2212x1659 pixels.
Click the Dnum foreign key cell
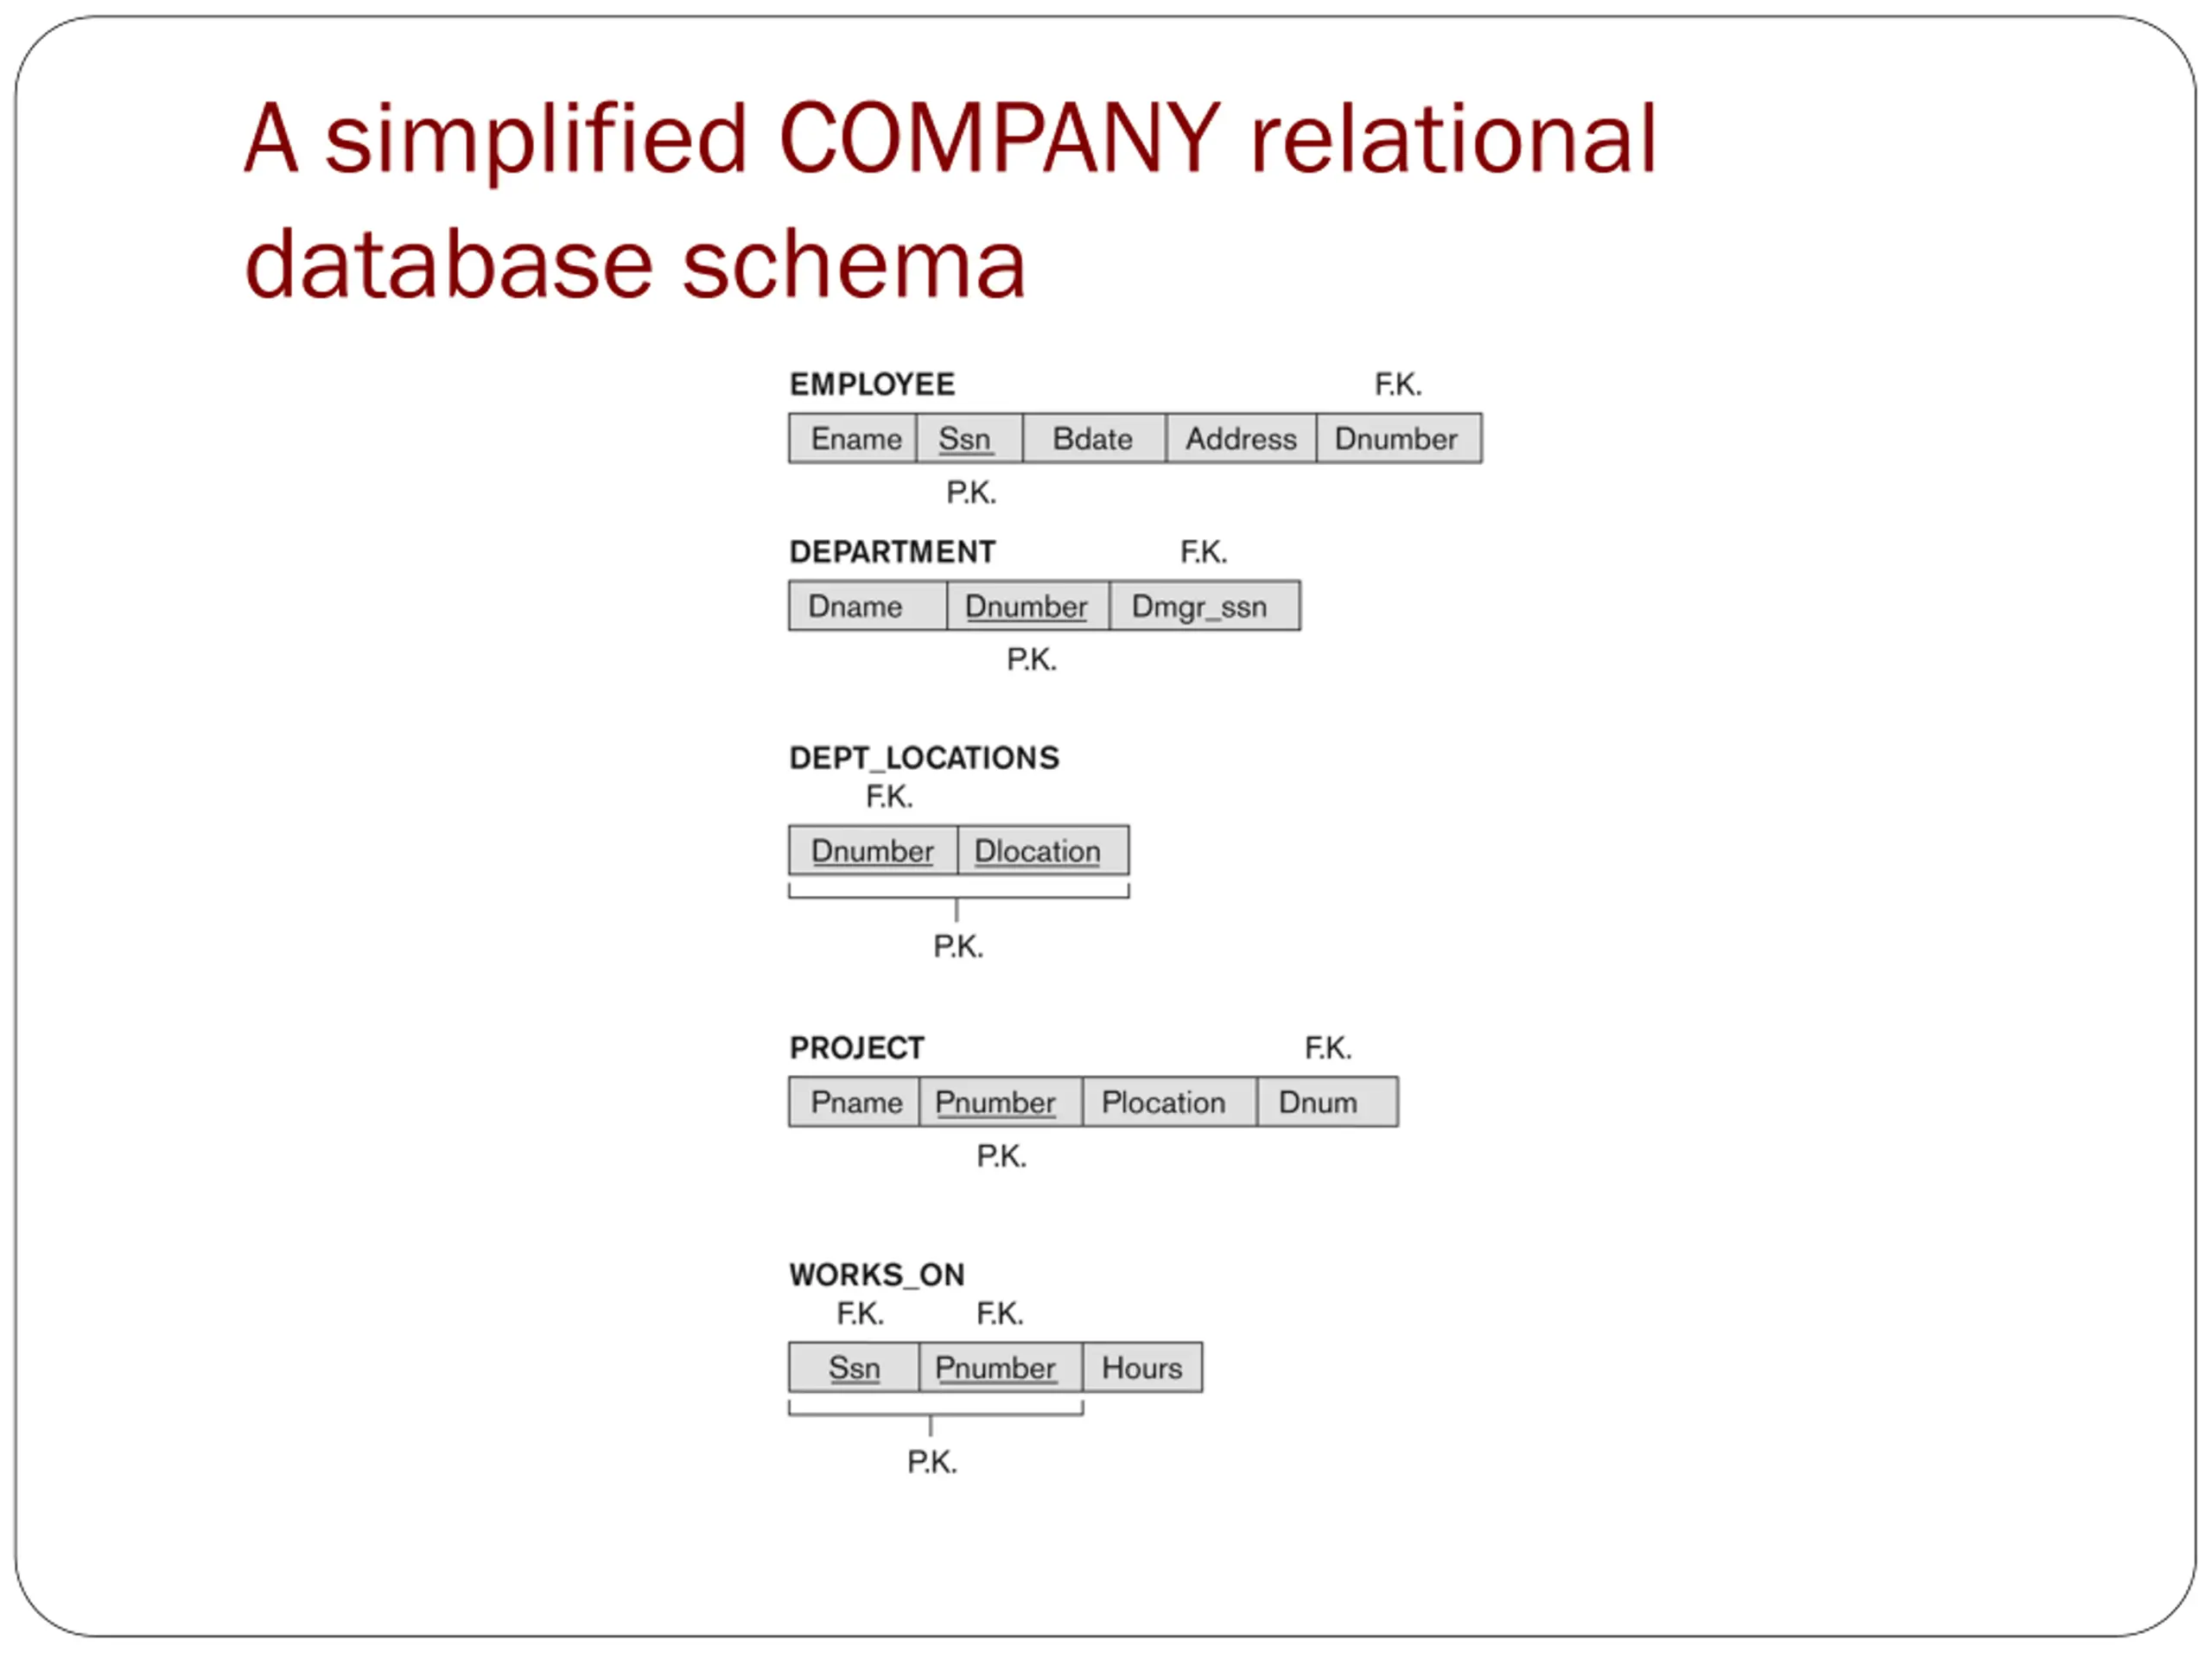click(x=1328, y=1103)
